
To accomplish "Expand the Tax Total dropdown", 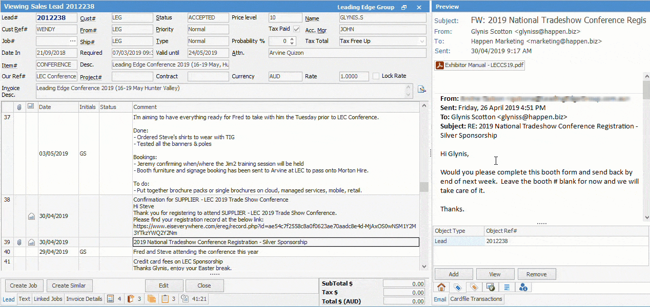I will point(422,41).
